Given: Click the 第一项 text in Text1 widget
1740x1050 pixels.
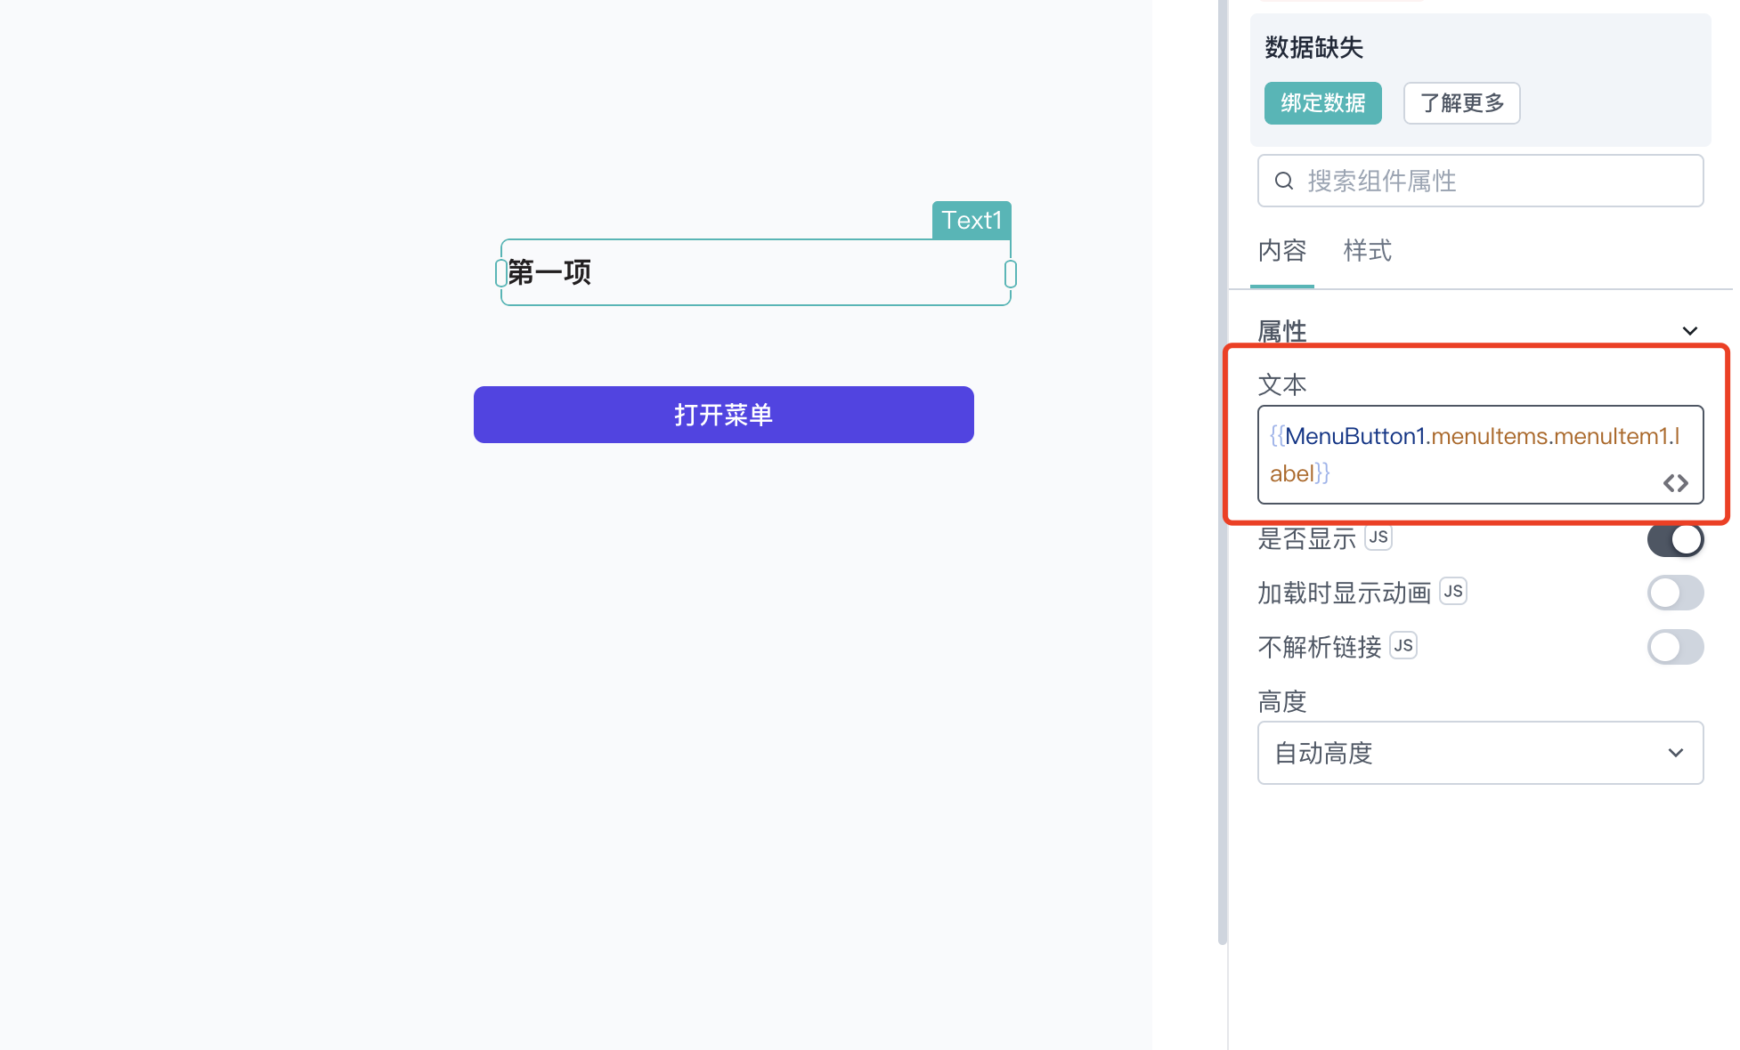Looking at the screenshot, I should 549,272.
